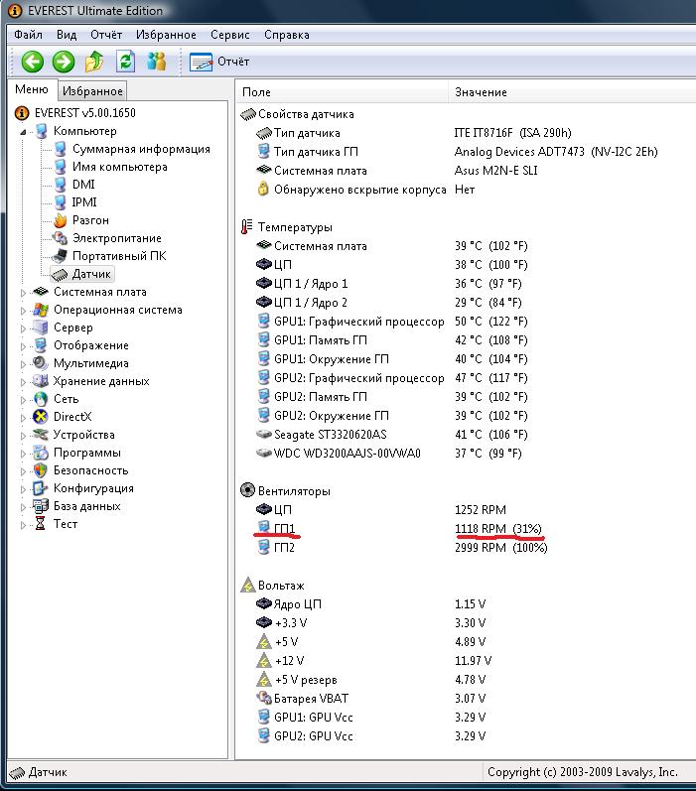696x791 pixels.
Task: Select the Портативный ПК laptop icon
Action: (60, 256)
